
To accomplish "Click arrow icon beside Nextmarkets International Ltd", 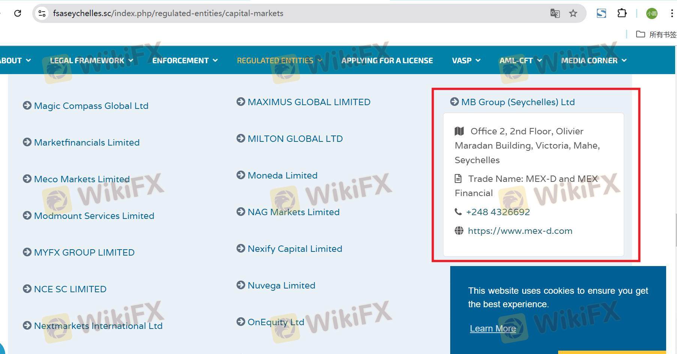I will (x=27, y=326).
